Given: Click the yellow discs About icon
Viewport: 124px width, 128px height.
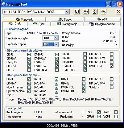Looking at the screenshot, I should pyautogui.click(x=104, y=12).
